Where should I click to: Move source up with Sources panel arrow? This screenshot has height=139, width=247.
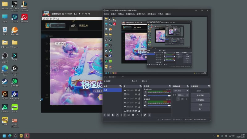[x=137, y=115]
